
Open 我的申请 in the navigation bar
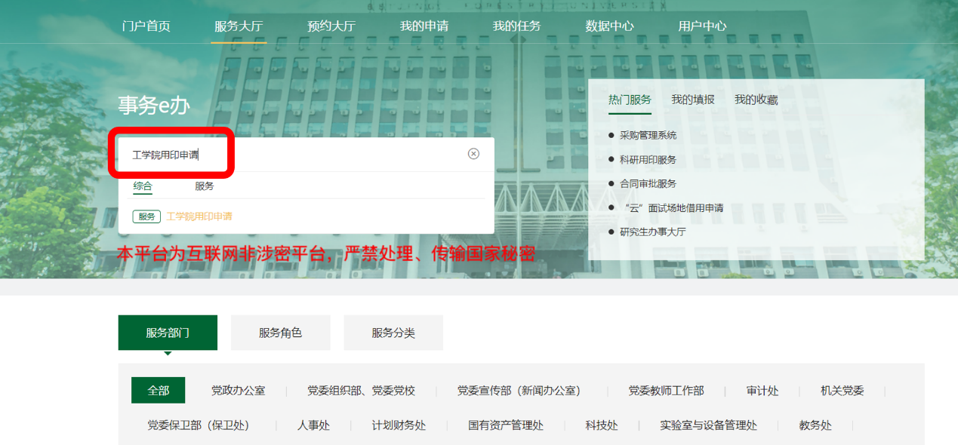(424, 26)
